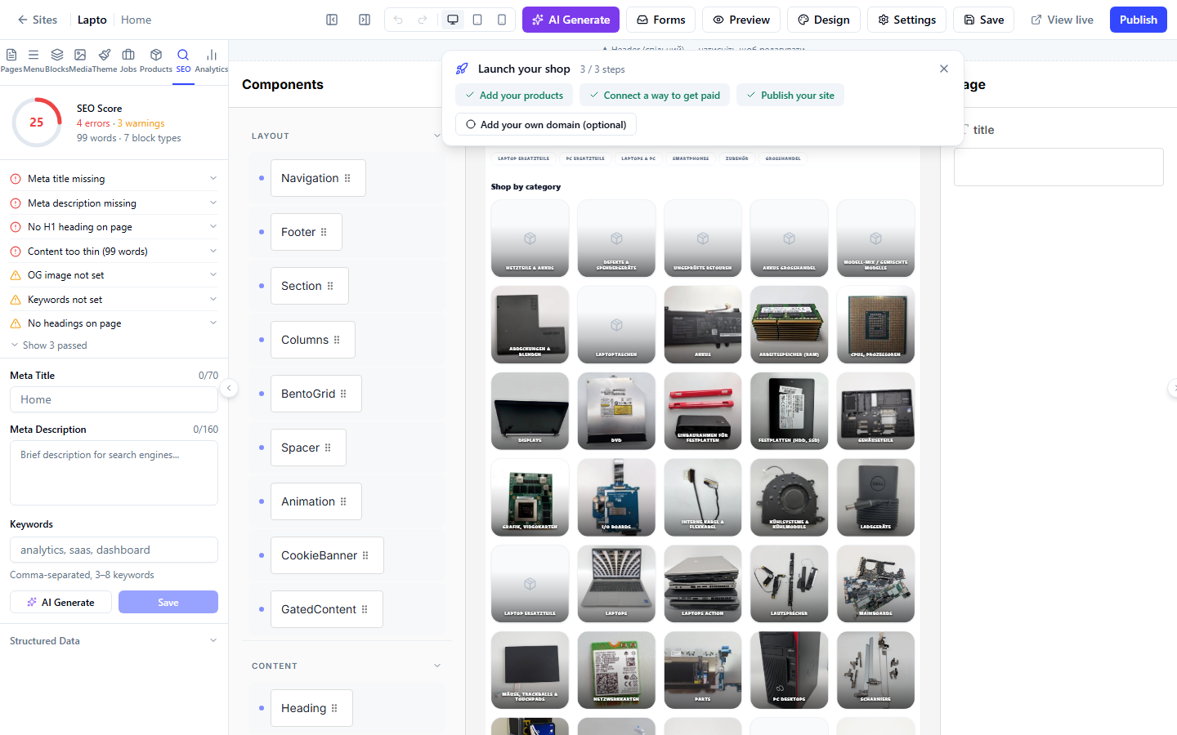The image size is (1177, 735).
Task: Focus the Meta Title input field
Action: point(114,399)
